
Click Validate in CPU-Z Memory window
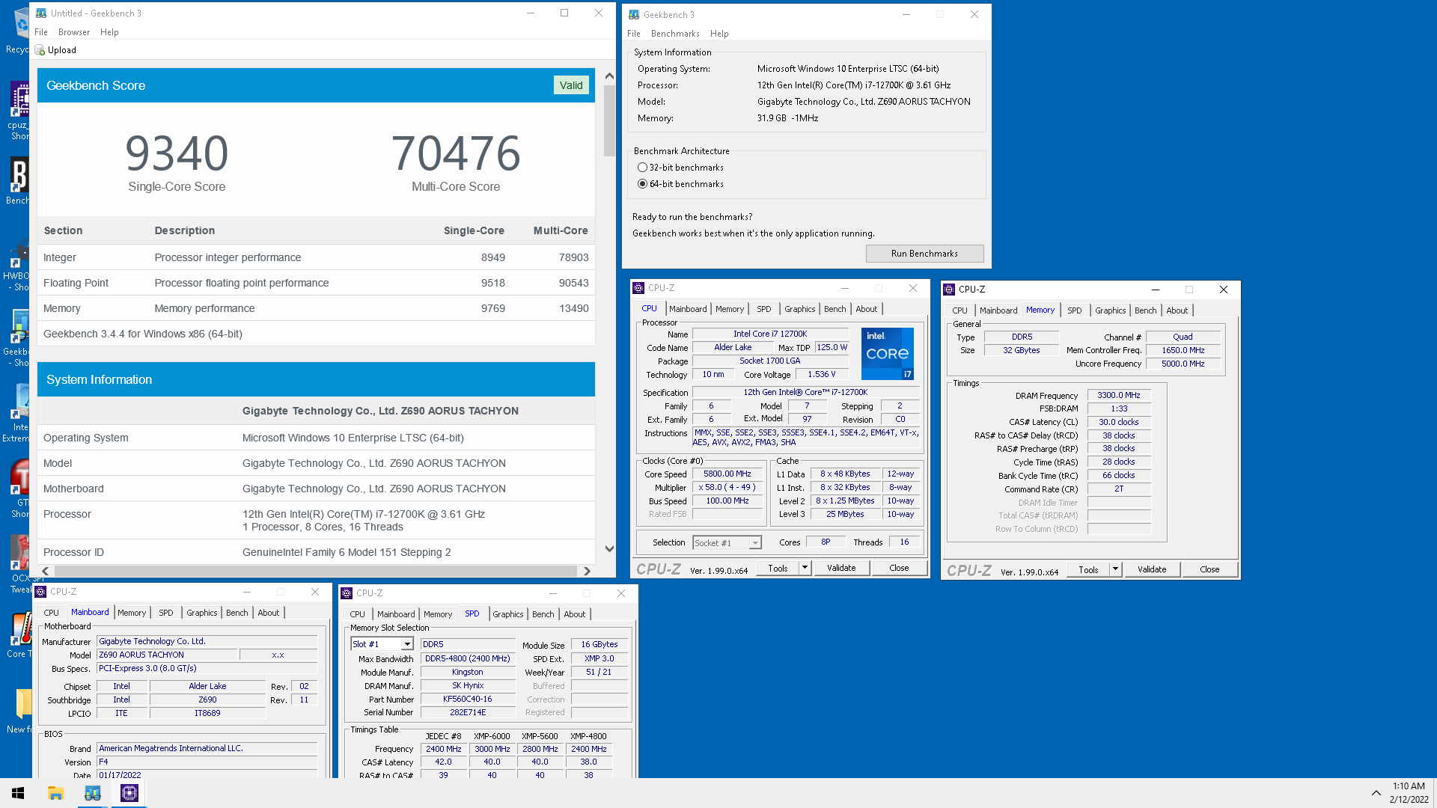tap(1152, 569)
